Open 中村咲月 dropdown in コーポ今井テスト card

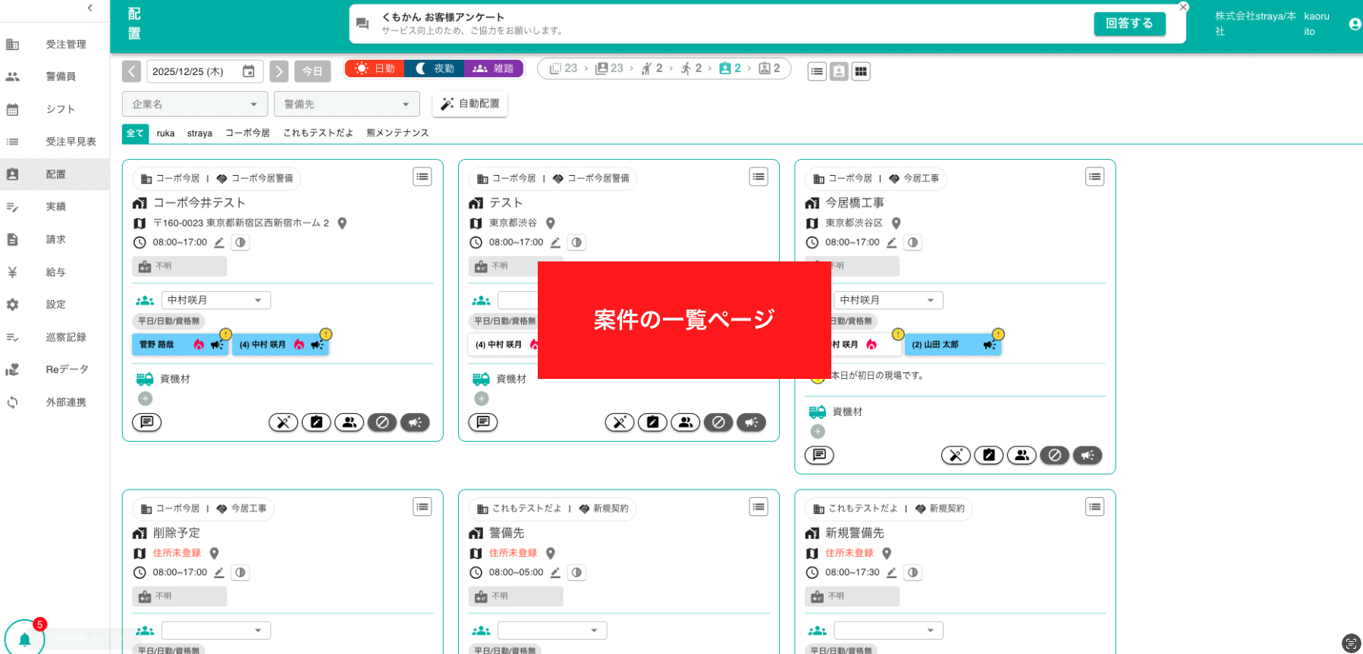[215, 301]
